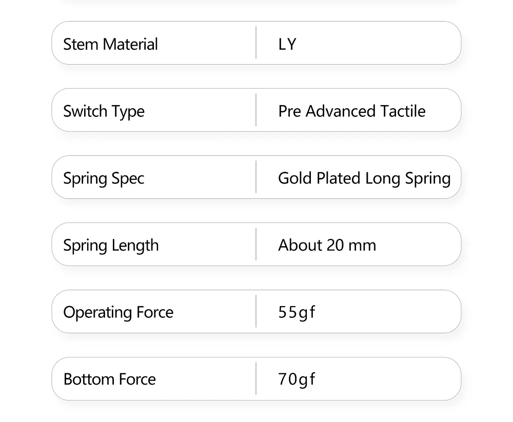Image resolution: width=513 pixels, height=422 pixels.
Task: Click the Stem Material label
Action: click(110, 44)
